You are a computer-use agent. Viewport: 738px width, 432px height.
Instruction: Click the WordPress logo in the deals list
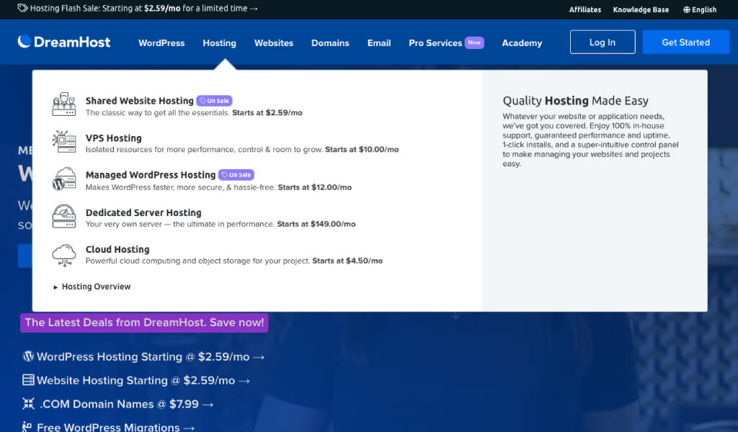tap(28, 356)
